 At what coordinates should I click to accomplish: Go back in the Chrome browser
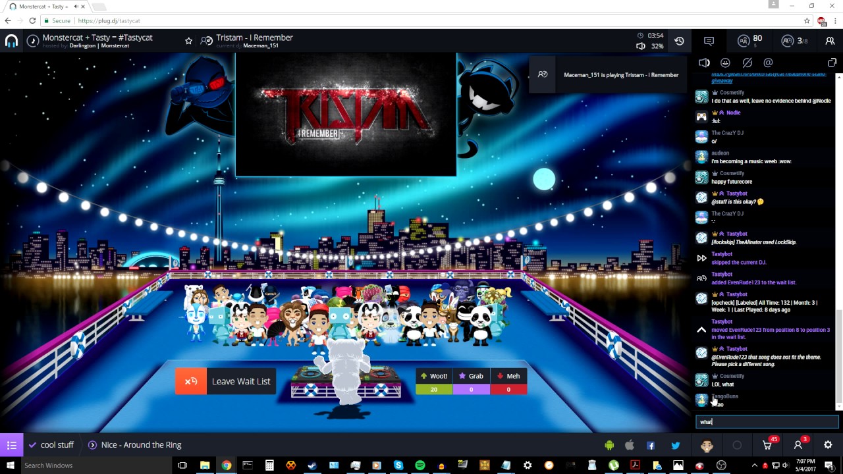click(8, 21)
